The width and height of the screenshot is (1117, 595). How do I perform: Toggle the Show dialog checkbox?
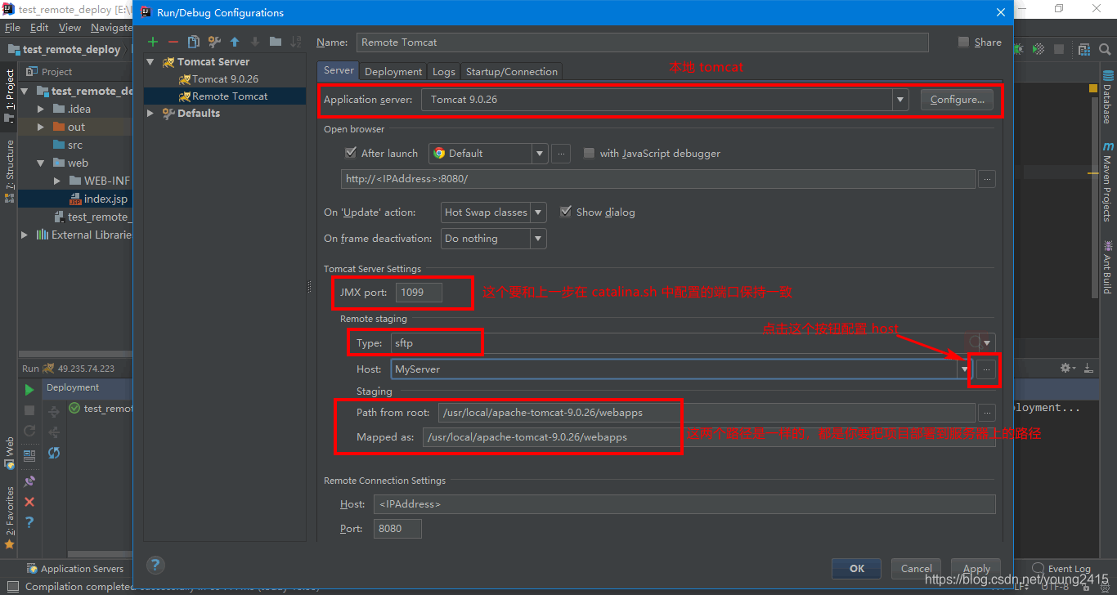click(x=565, y=212)
